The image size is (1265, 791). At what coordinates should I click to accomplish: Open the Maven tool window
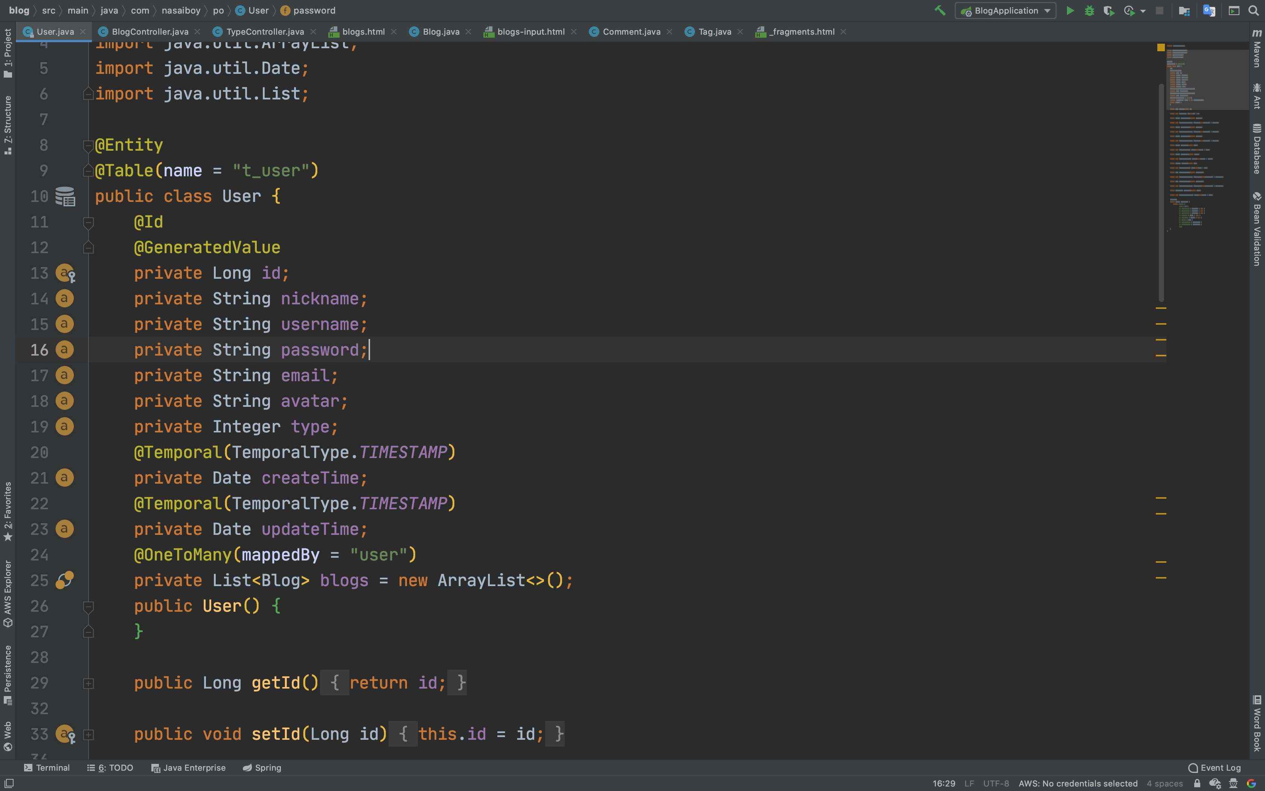1257,48
